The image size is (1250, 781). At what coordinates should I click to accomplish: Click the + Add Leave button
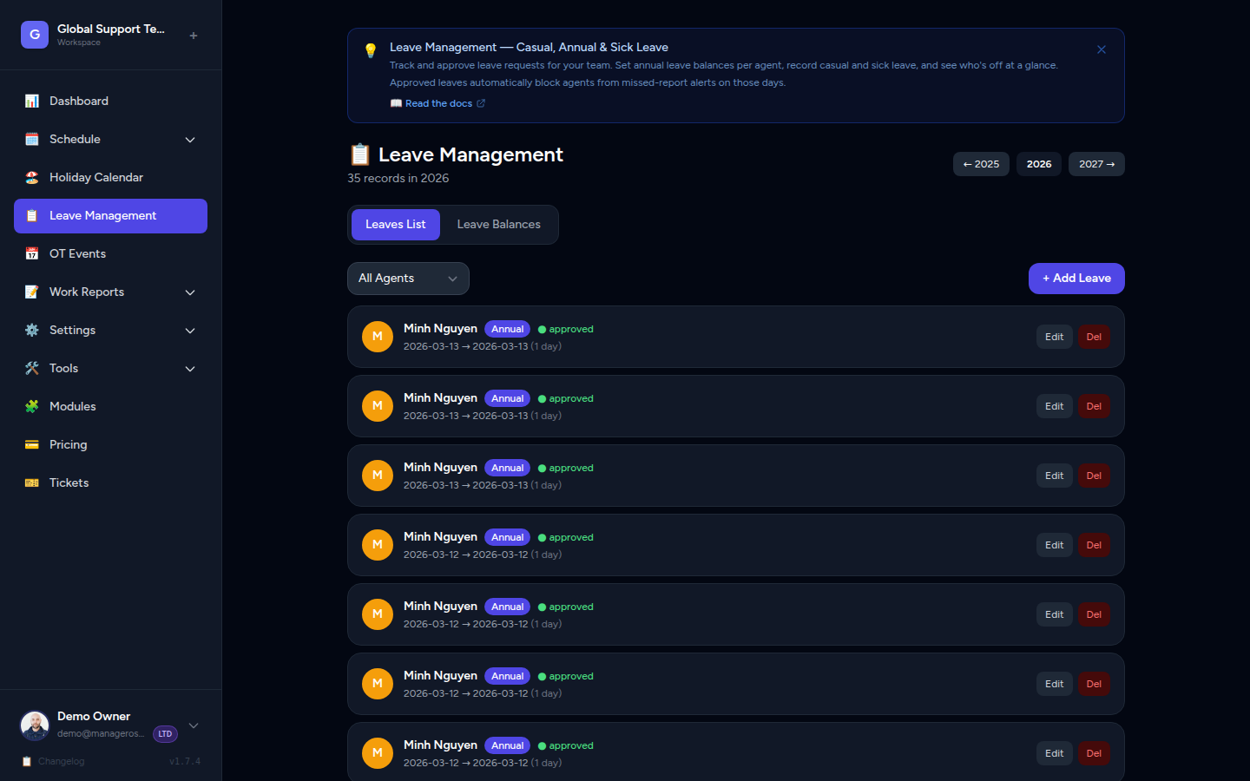tap(1076, 279)
